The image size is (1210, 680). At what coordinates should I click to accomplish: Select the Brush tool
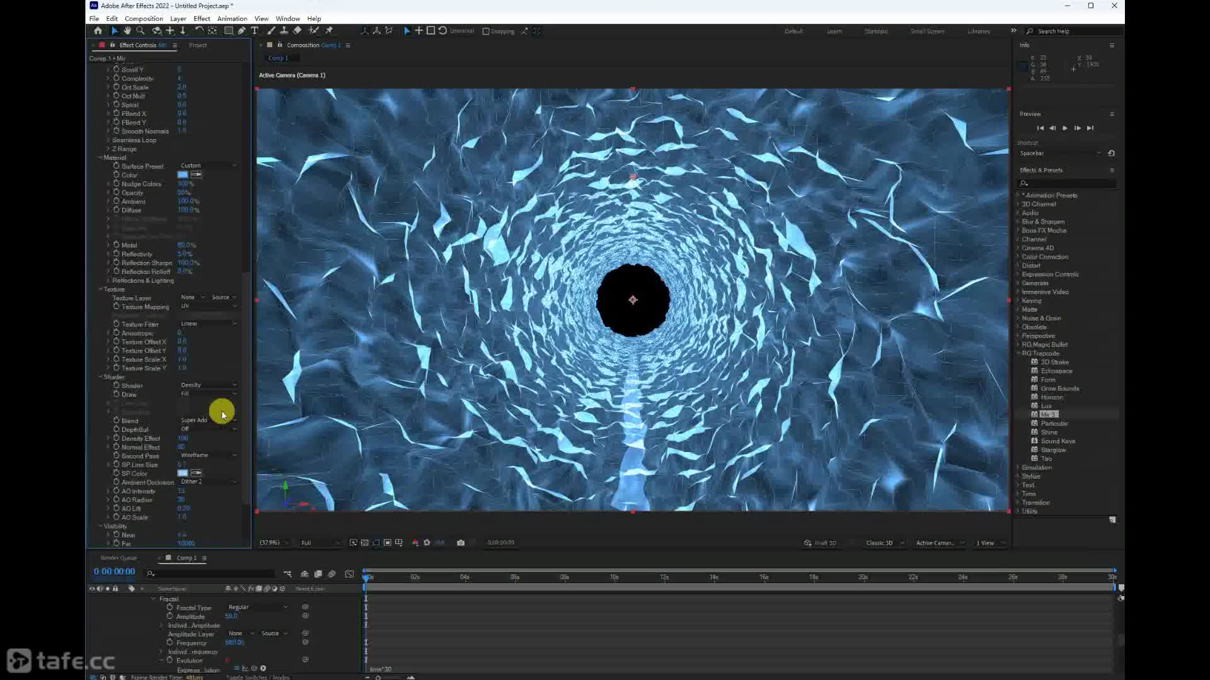pyautogui.click(x=271, y=30)
